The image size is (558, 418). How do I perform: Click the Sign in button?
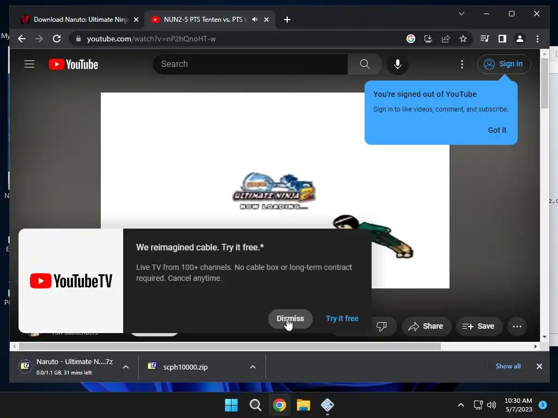[x=504, y=64]
